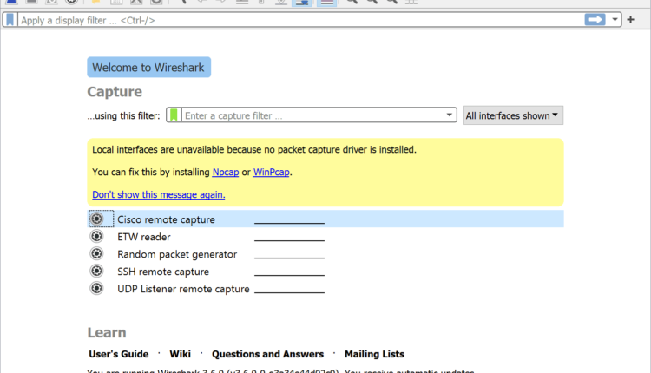651x373 pixels.
Task: Open the Questions and Answers link
Action: (268, 354)
